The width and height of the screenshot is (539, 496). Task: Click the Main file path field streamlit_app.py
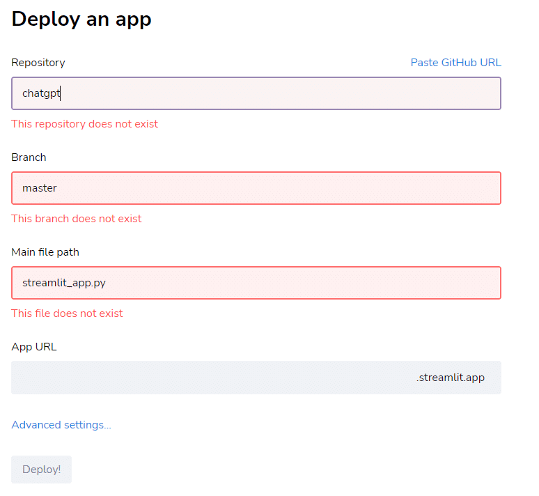point(256,283)
